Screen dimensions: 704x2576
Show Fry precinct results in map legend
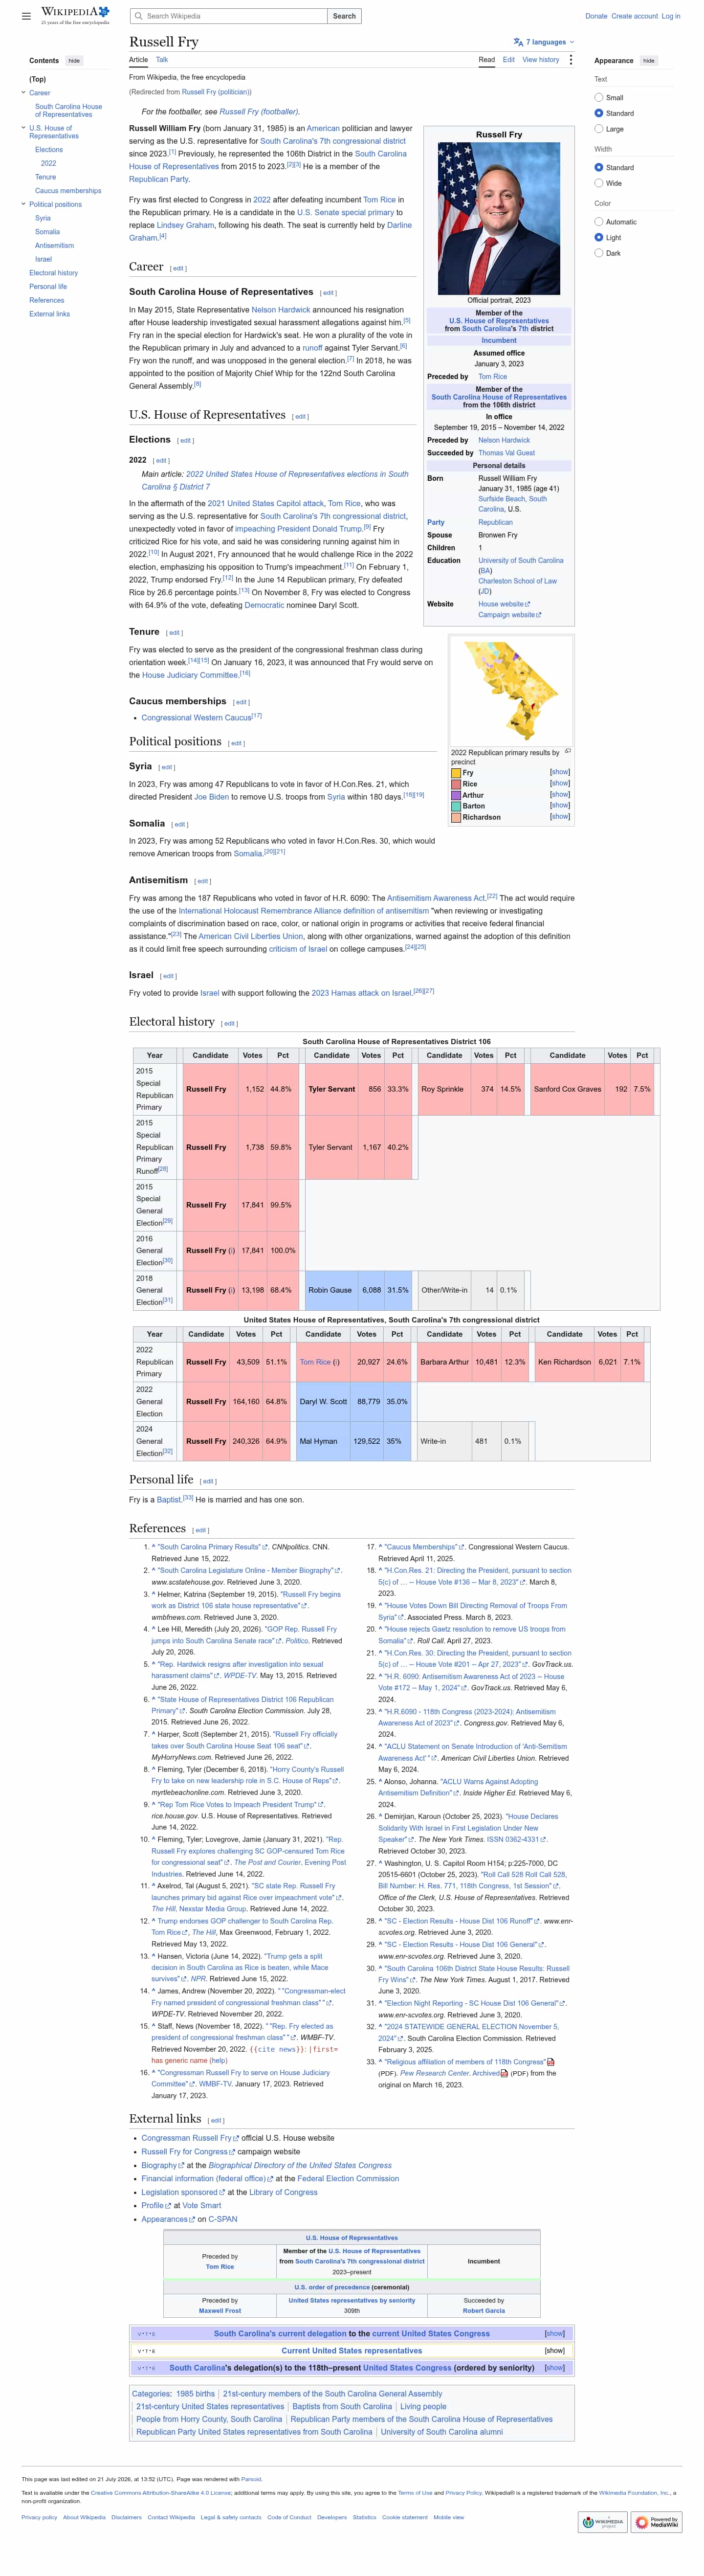click(559, 772)
